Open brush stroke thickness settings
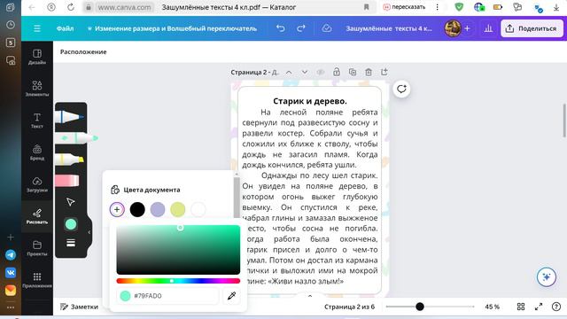This screenshot has width=567, height=319. [x=71, y=243]
